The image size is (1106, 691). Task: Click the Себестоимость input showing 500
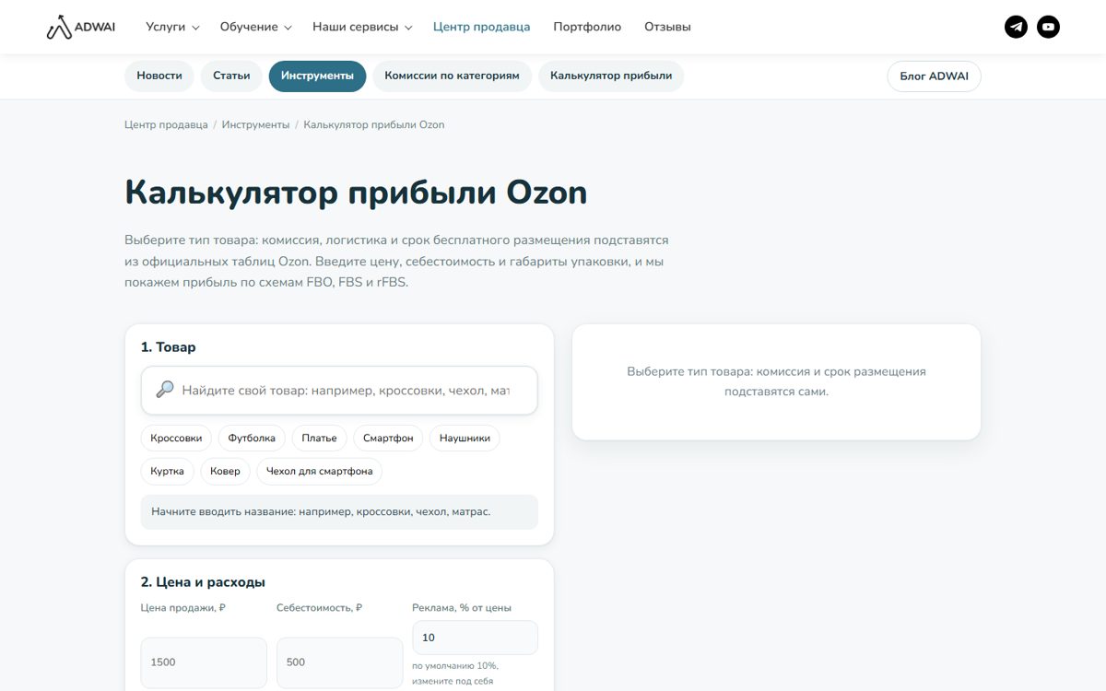tap(339, 662)
